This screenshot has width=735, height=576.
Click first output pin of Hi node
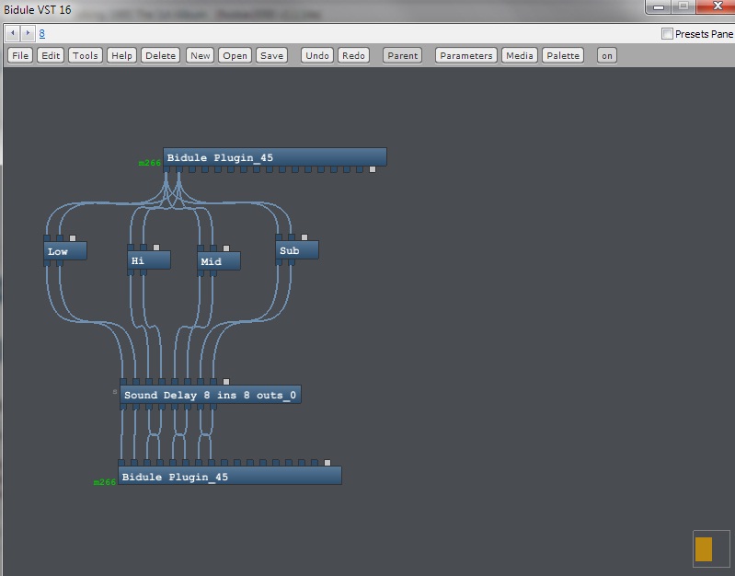click(x=131, y=272)
